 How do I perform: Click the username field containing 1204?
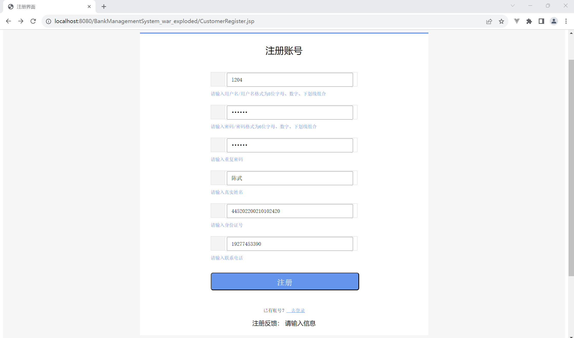[290, 80]
